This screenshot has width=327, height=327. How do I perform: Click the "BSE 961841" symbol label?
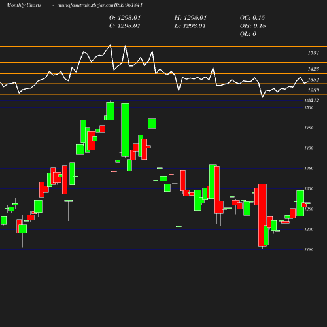tap(128, 5)
